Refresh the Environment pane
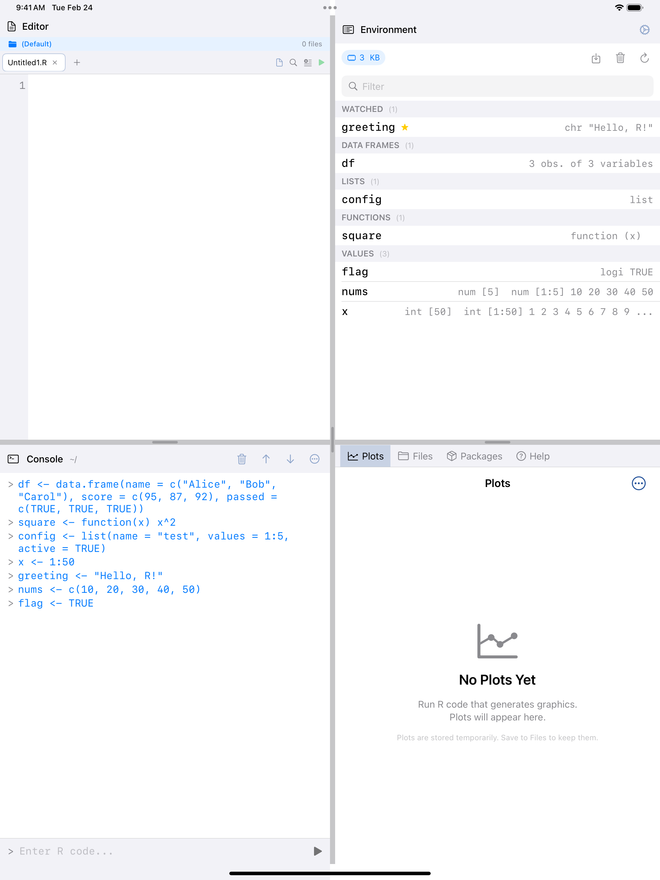This screenshot has width=660, height=880. [x=644, y=59]
